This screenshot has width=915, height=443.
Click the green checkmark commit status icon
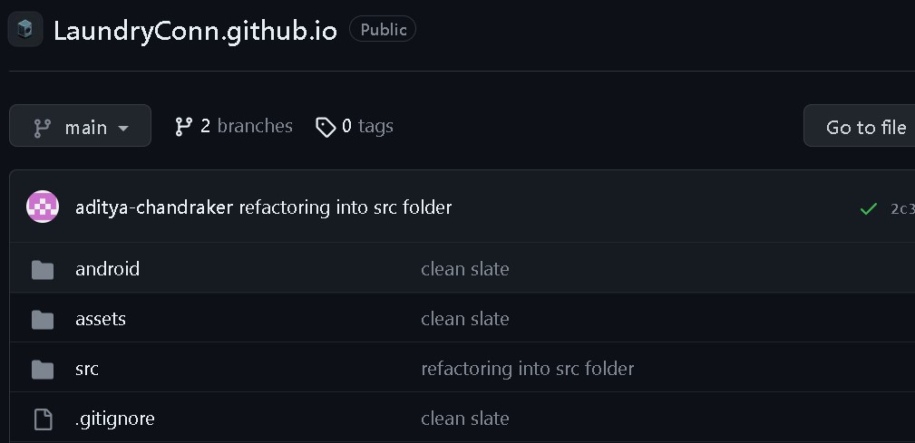869,208
